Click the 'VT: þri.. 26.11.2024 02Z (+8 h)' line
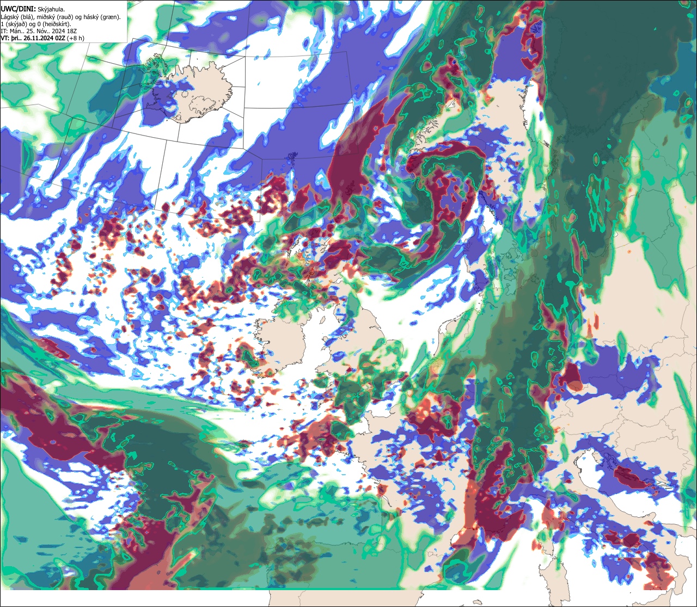This screenshot has width=697, height=607. pyautogui.click(x=42, y=38)
